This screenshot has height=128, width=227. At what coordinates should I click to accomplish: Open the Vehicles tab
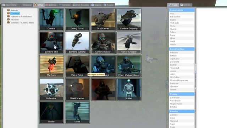65,5
